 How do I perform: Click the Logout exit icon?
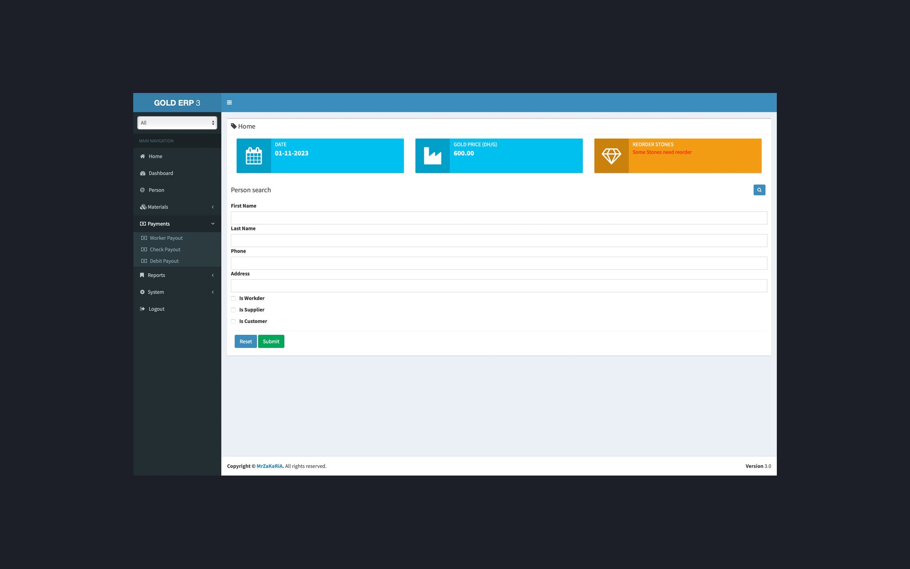(142, 309)
